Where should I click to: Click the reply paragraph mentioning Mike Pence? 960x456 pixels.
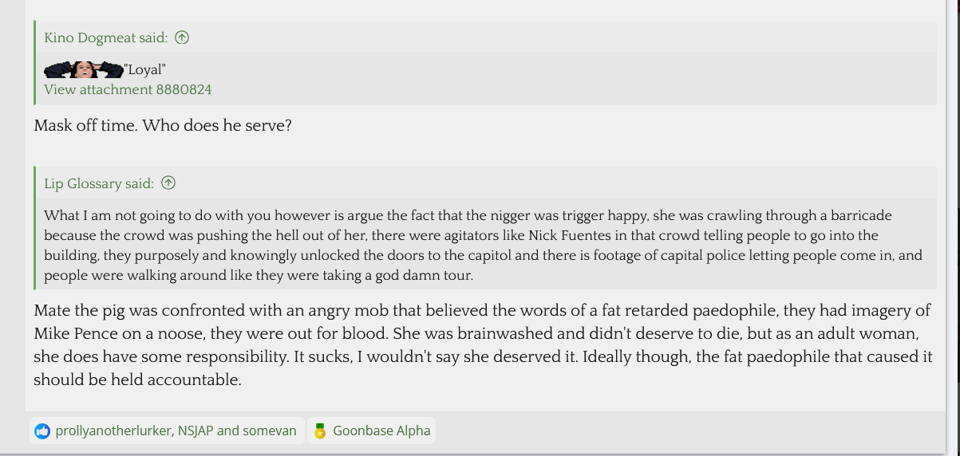click(x=482, y=333)
